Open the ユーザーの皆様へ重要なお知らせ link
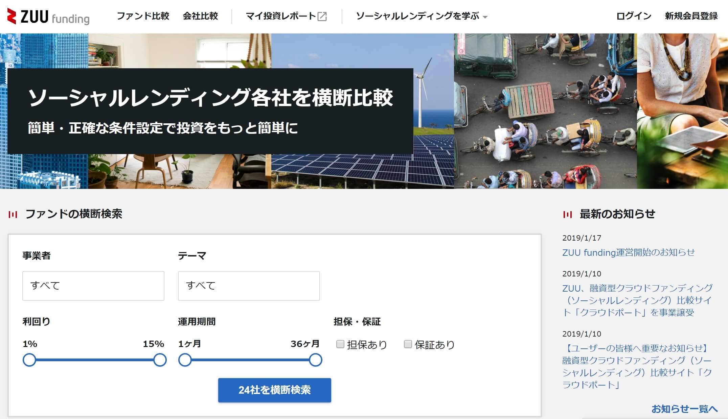728x419 pixels. [x=637, y=366]
